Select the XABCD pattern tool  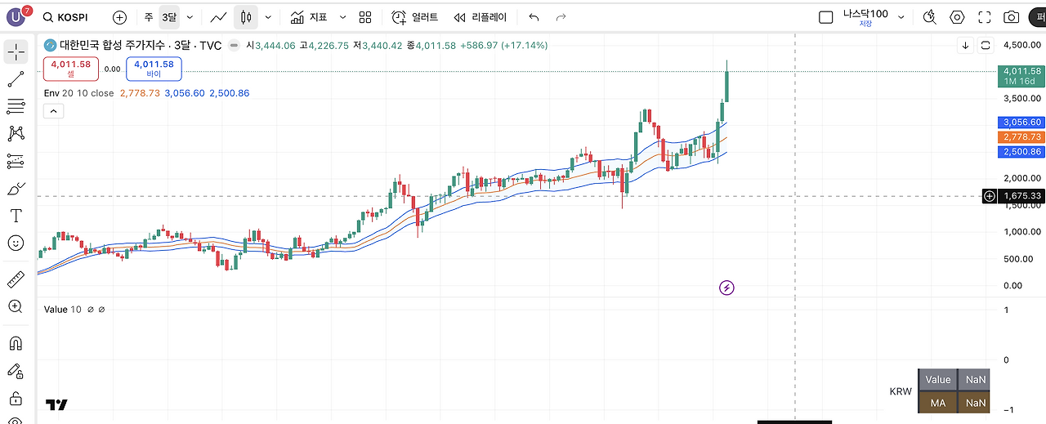coord(16,133)
